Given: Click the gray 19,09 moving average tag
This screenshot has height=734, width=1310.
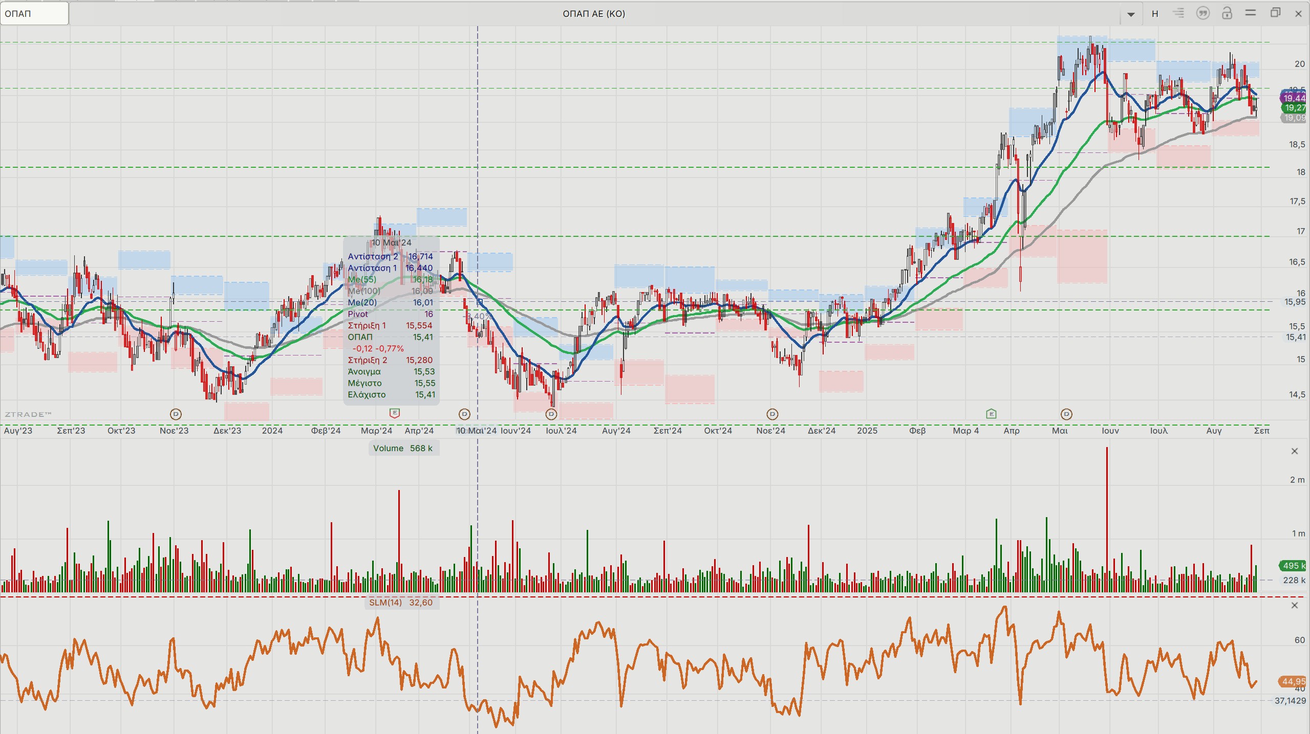Looking at the screenshot, I should point(1294,118).
